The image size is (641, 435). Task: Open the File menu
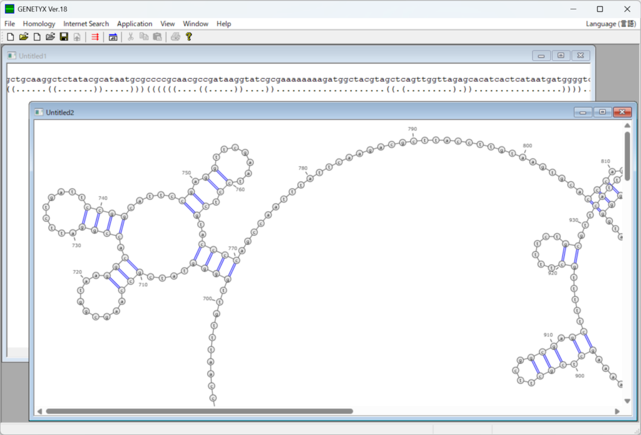(x=9, y=24)
